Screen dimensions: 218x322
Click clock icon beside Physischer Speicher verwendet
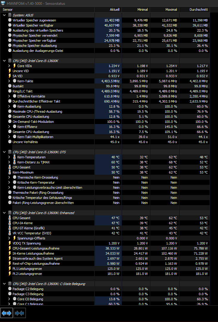10,35
